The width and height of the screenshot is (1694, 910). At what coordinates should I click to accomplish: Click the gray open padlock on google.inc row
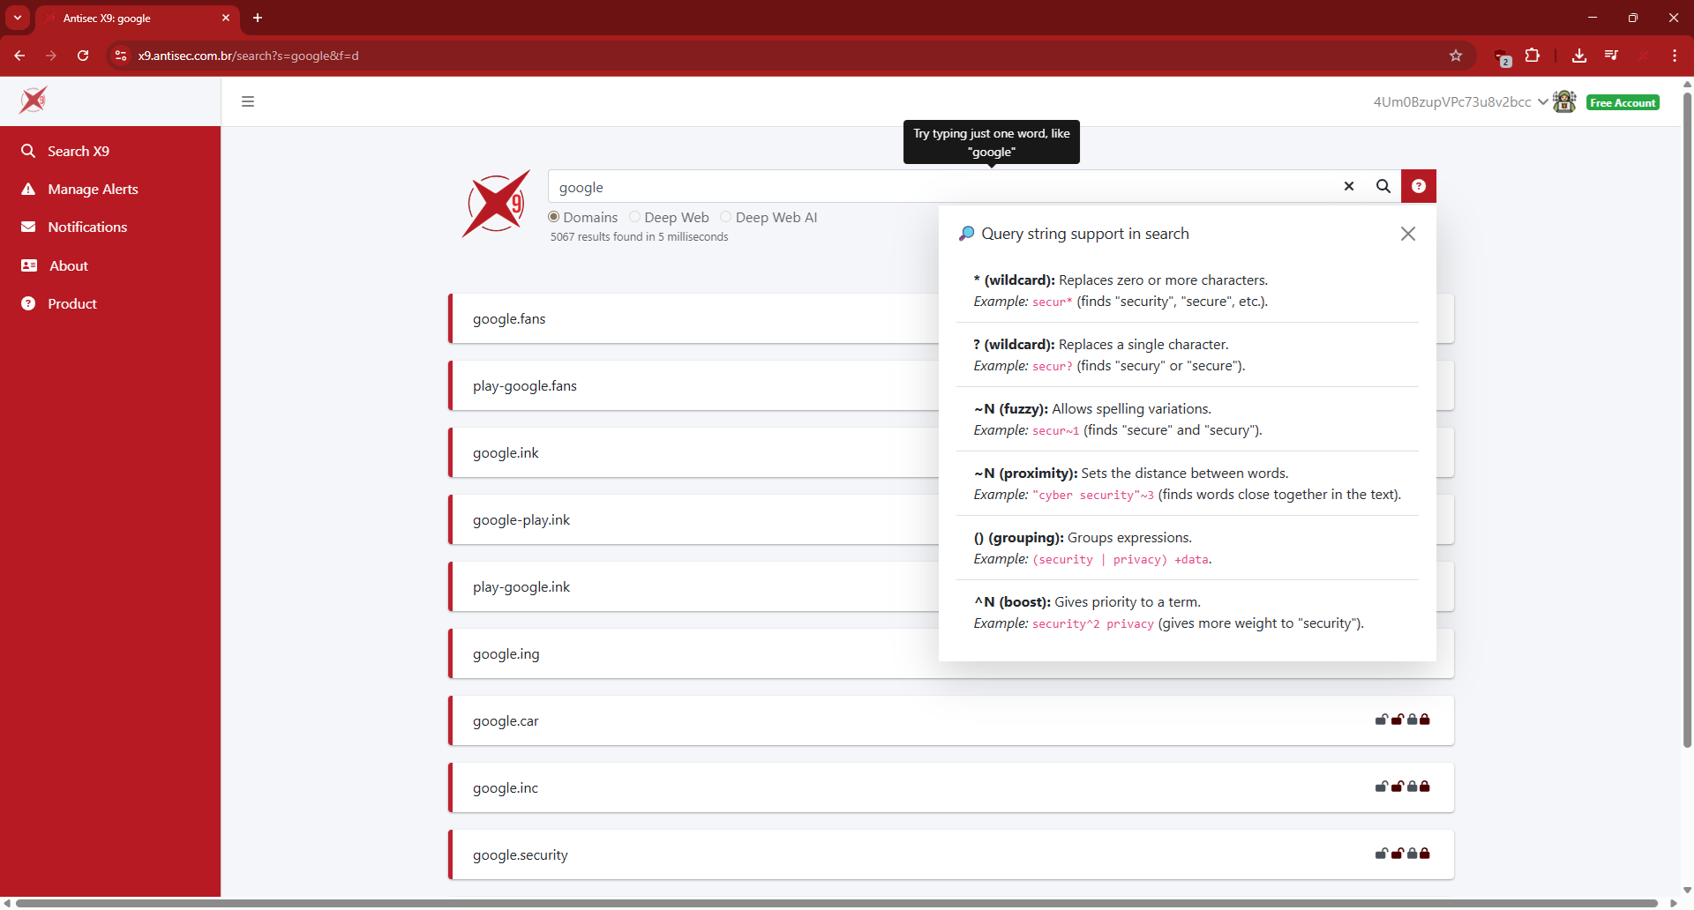click(x=1382, y=787)
